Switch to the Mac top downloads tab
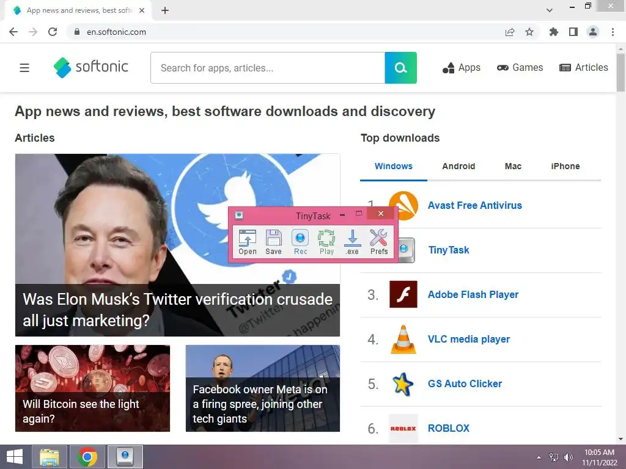The height and width of the screenshot is (469, 626). [x=513, y=166]
